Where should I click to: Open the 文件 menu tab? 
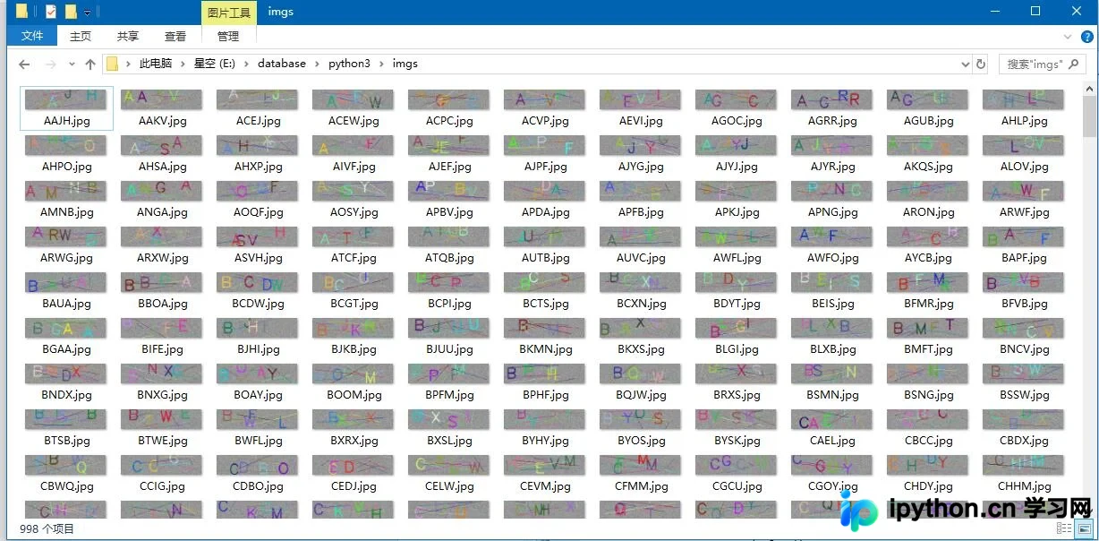pyautogui.click(x=32, y=36)
